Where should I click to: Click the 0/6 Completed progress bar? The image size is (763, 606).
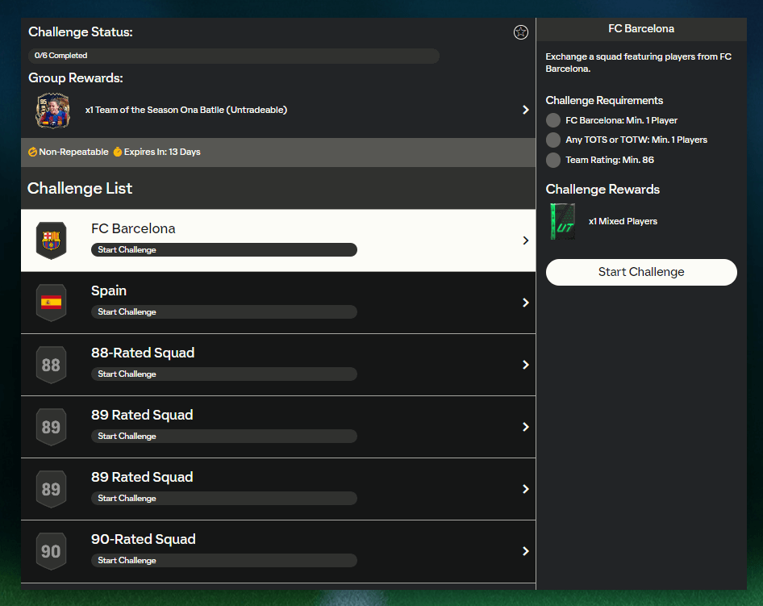point(234,56)
